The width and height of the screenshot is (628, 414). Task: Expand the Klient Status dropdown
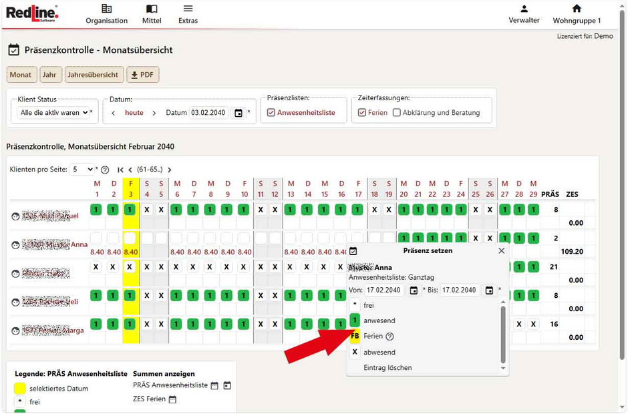pos(53,113)
